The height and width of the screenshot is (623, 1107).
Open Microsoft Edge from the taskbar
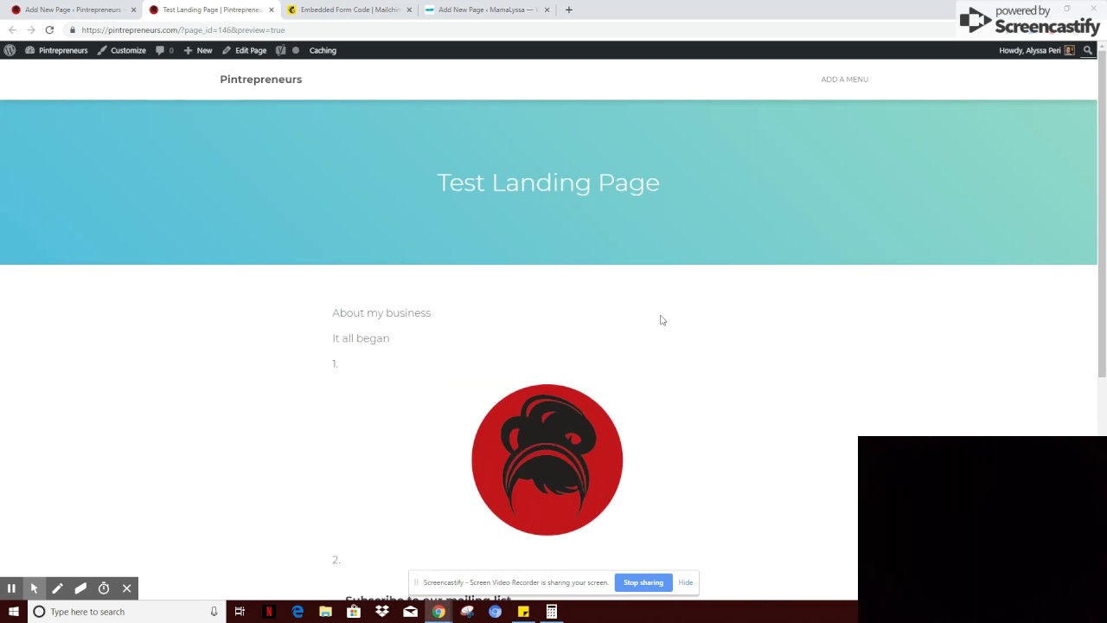(x=298, y=612)
